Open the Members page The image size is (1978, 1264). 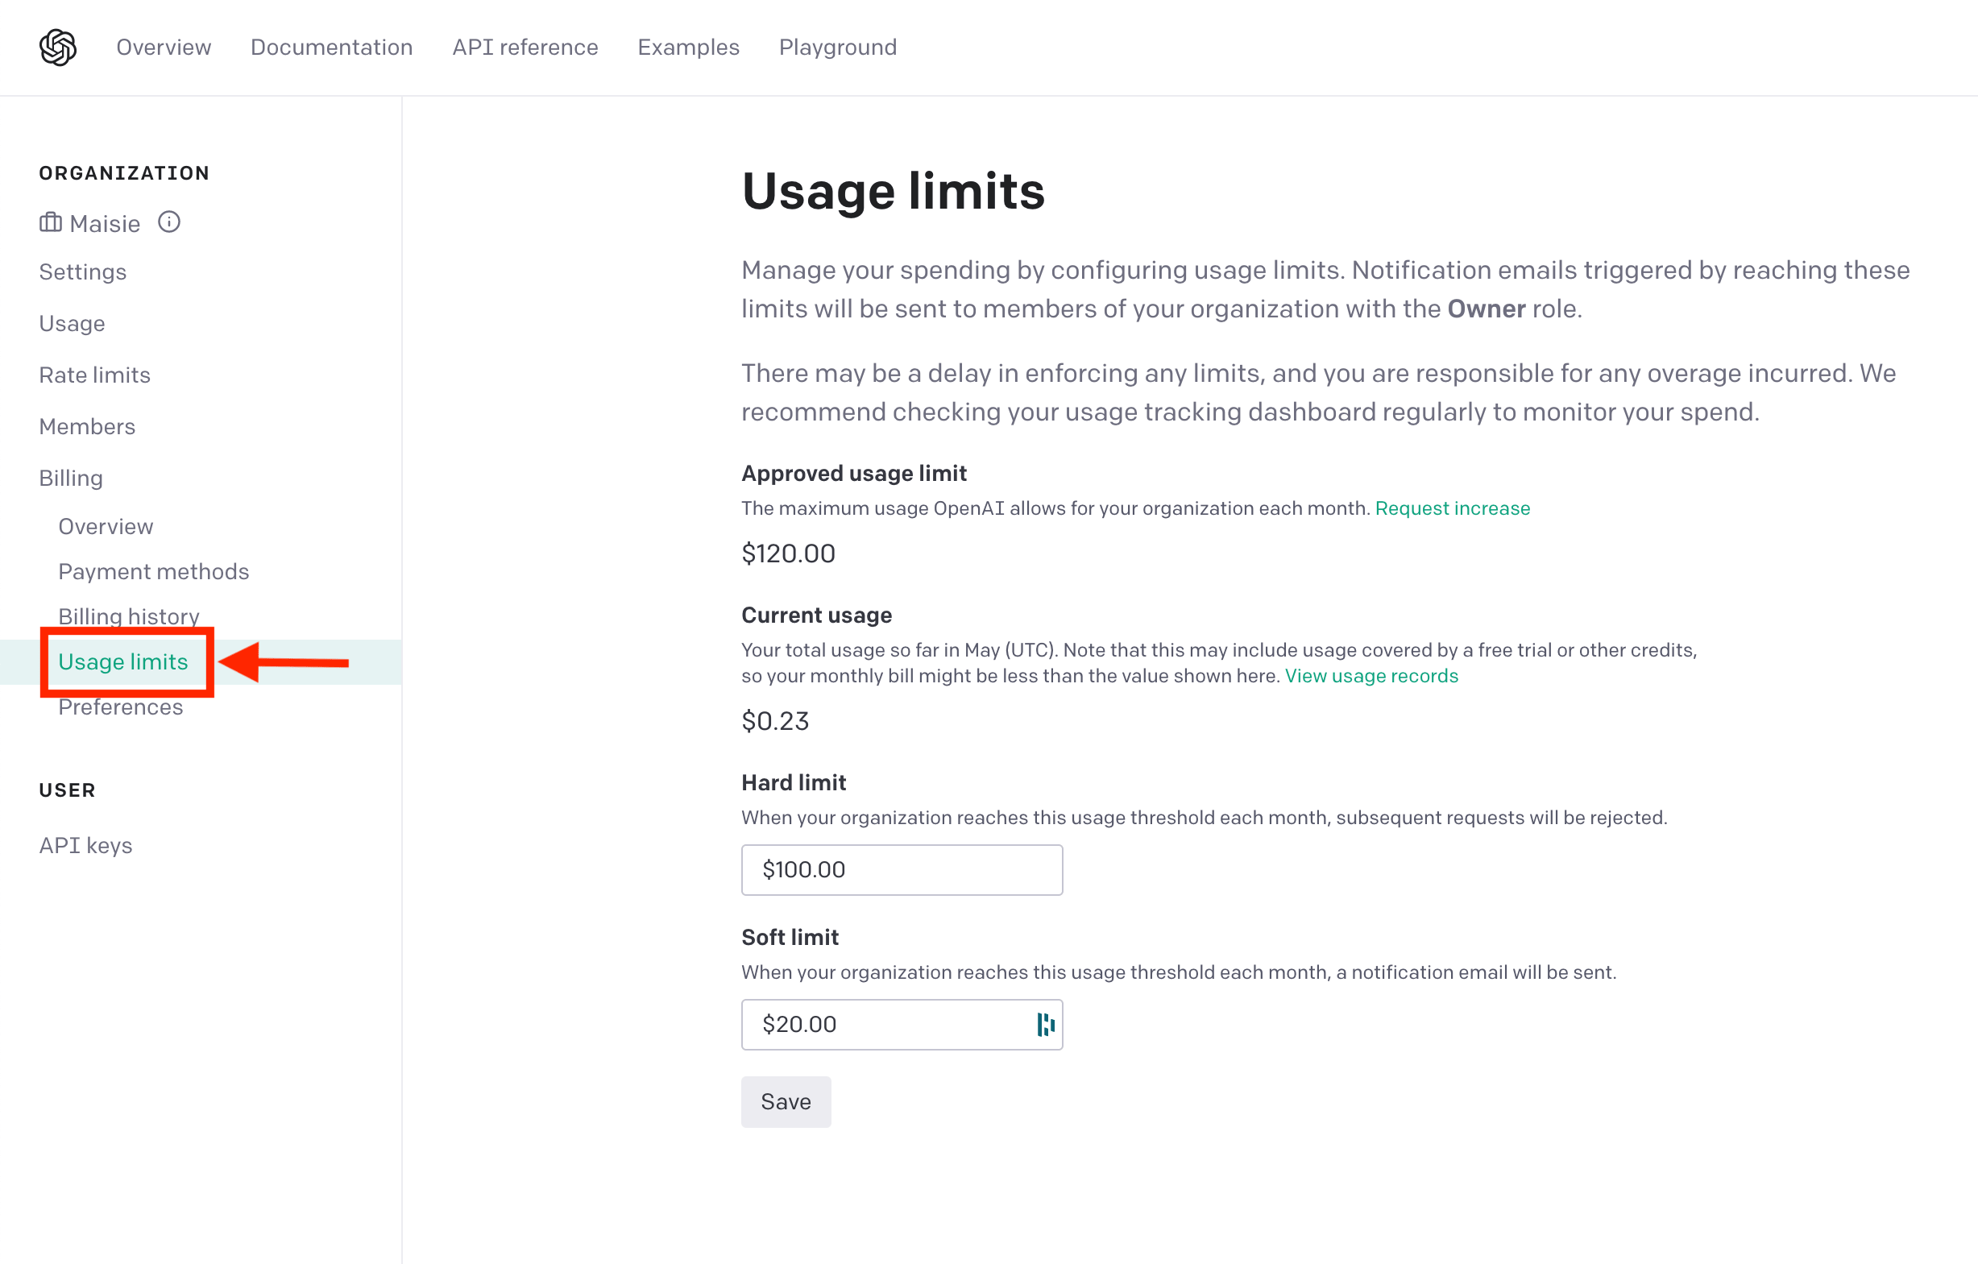point(87,426)
